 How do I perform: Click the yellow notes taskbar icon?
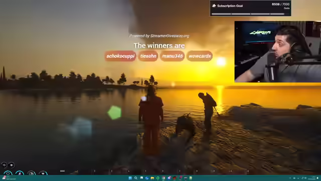click(191, 178)
